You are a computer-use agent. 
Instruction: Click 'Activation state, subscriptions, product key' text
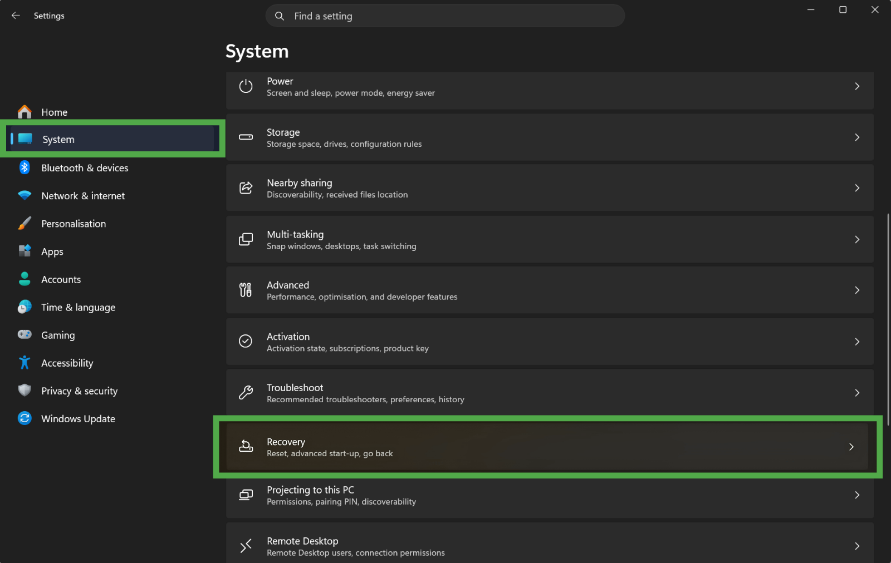coord(347,348)
